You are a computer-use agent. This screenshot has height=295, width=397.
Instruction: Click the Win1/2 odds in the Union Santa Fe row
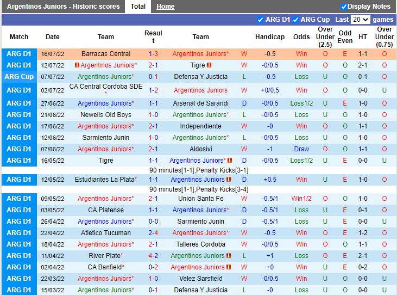click(x=301, y=198)
